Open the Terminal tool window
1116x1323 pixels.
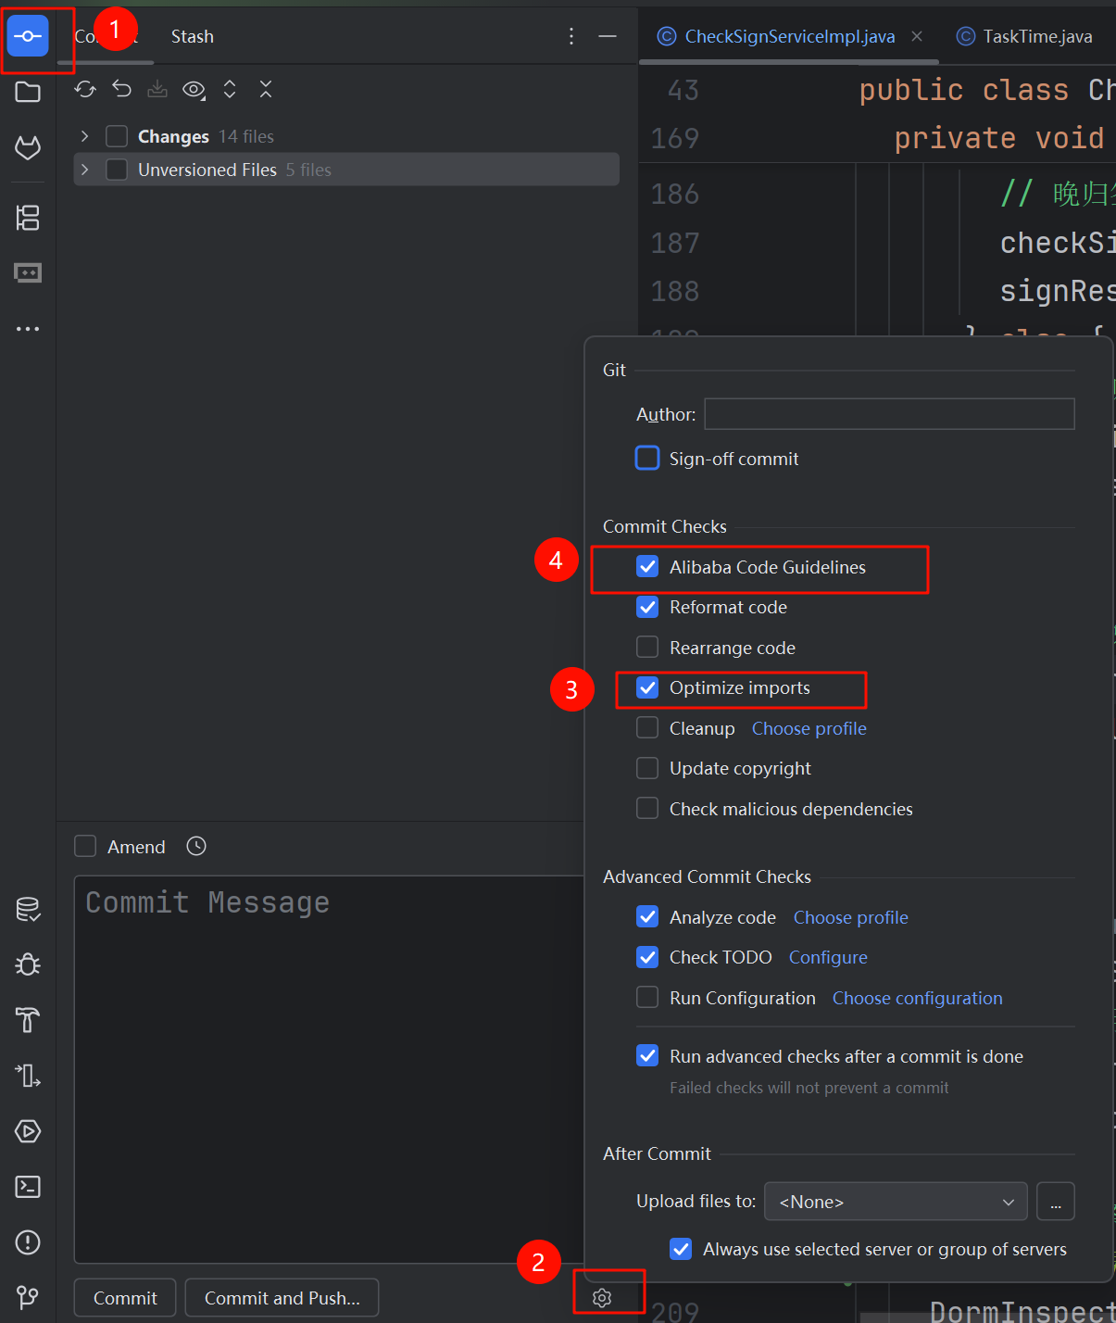pyautogui.click(x=28, y=1187)
